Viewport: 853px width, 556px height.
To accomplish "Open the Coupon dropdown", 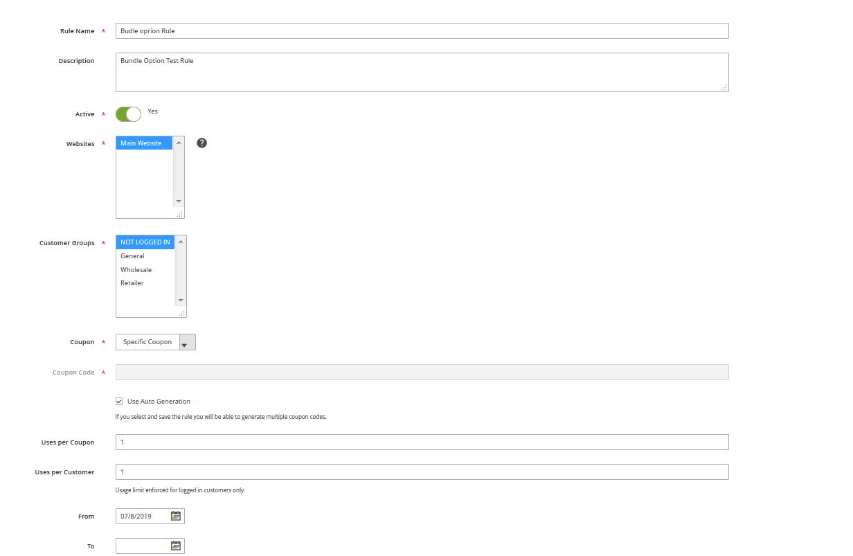I will pyautogui.click(x=156, y=342).
